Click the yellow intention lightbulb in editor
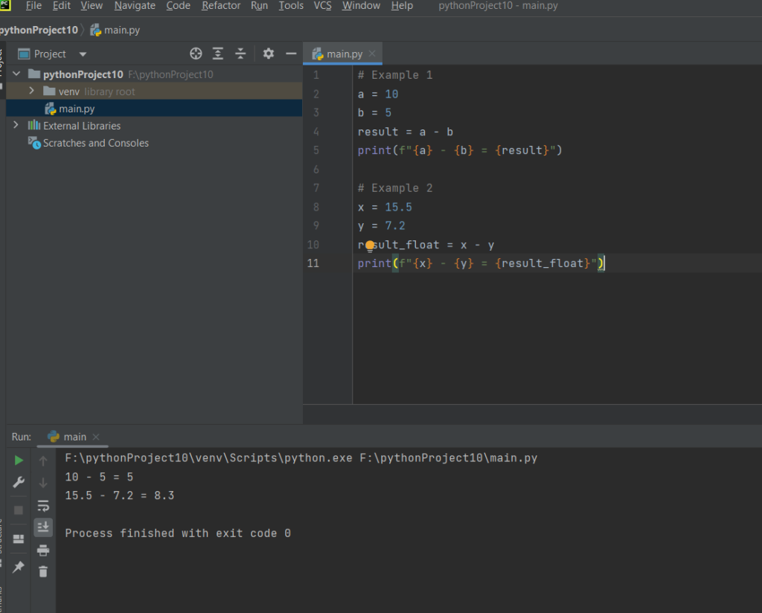 click(370, 245)
